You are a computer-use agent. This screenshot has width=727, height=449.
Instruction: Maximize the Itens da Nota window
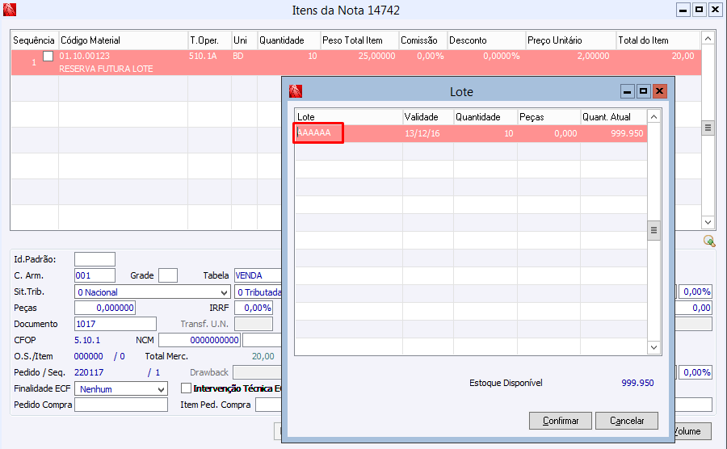700,9
